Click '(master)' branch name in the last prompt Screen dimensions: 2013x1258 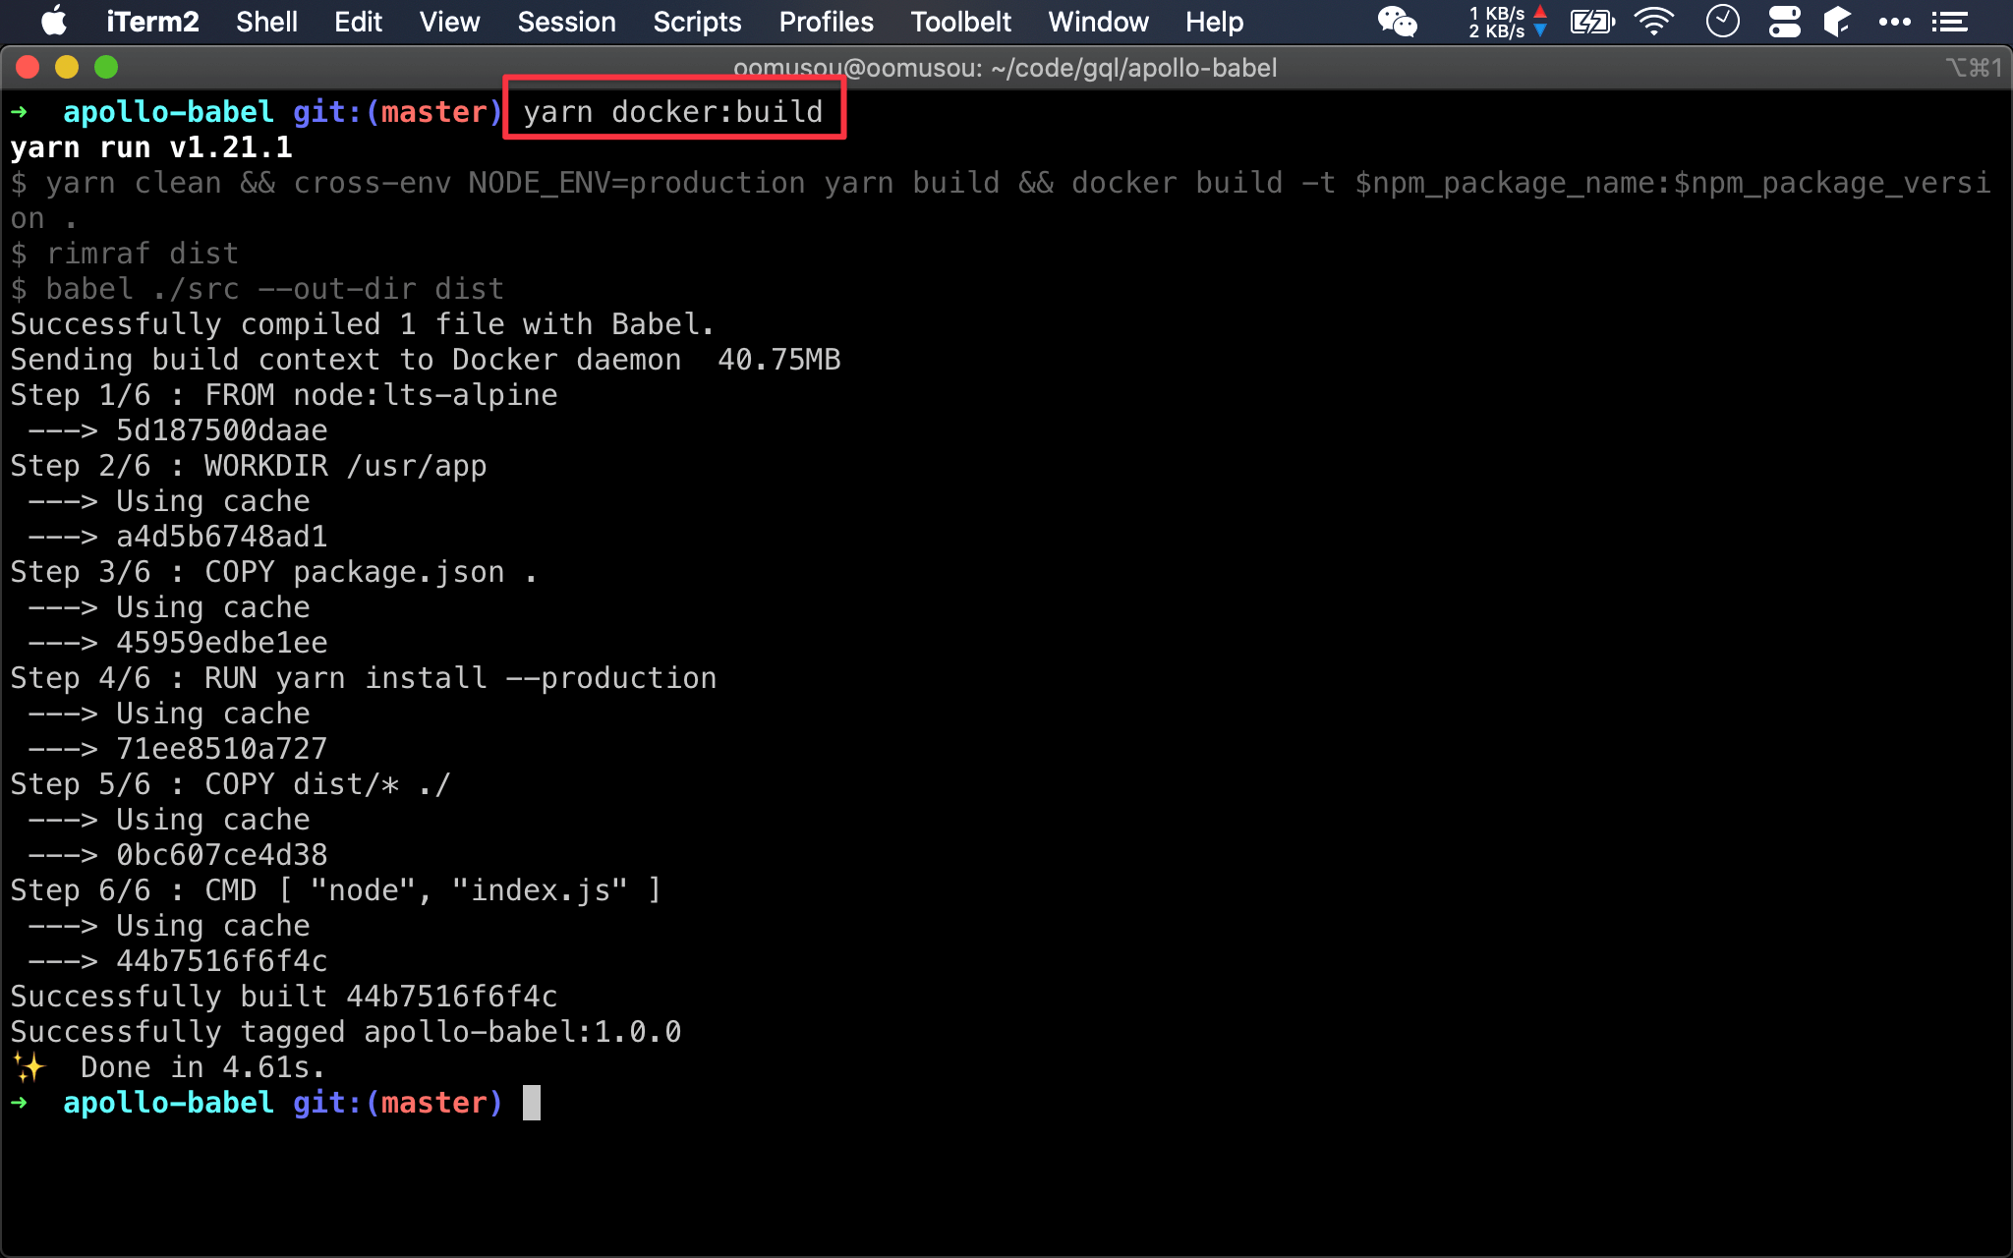(x=434, y=1103)
